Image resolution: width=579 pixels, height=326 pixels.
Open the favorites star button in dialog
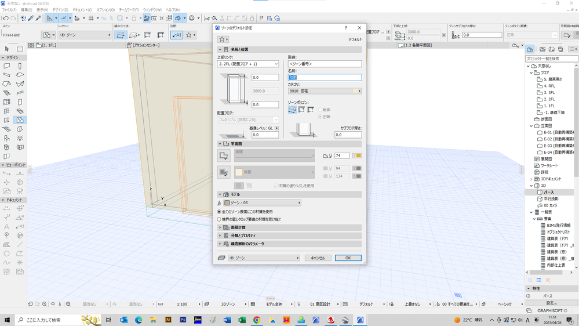pos(223,39)
